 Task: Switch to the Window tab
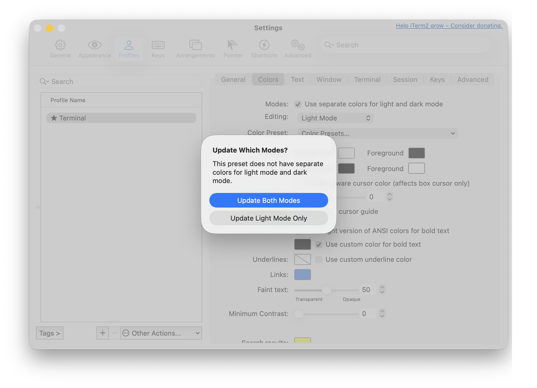(x=329, y=80)
